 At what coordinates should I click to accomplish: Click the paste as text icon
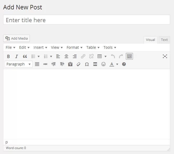click(x=70, y=64)
